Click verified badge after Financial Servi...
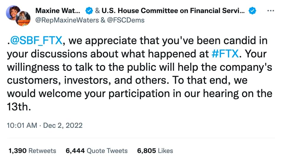282x158 pixels. pos(252,11)
